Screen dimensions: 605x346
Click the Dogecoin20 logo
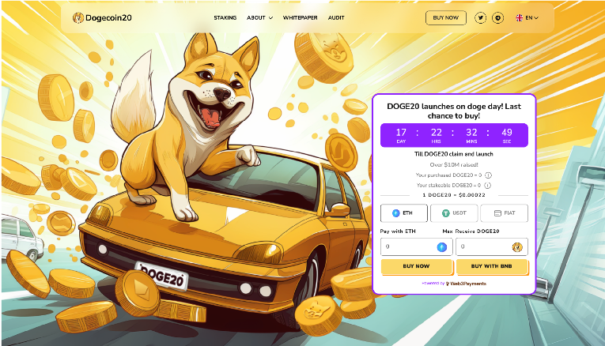pos(102,17)
